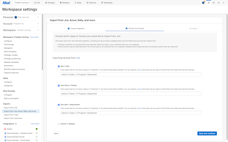228x142 pixels.
Task: Click Save and continue button
Action: (207, 134)
